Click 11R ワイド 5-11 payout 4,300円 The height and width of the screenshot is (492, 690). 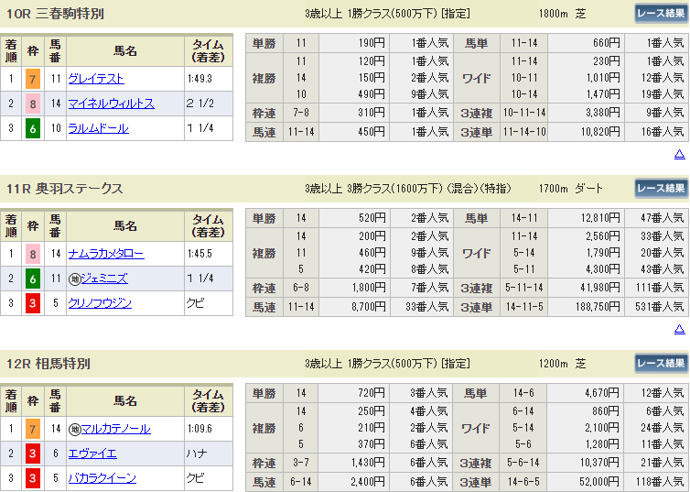pyautogui.click(x=602, y=269)
